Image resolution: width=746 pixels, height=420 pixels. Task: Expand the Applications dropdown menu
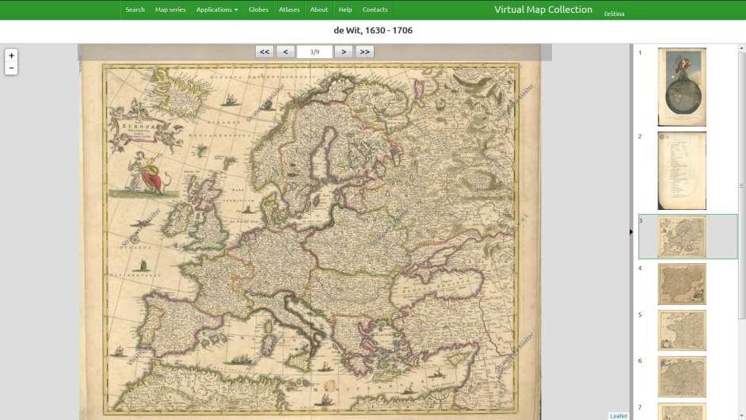tap(217, 10)
